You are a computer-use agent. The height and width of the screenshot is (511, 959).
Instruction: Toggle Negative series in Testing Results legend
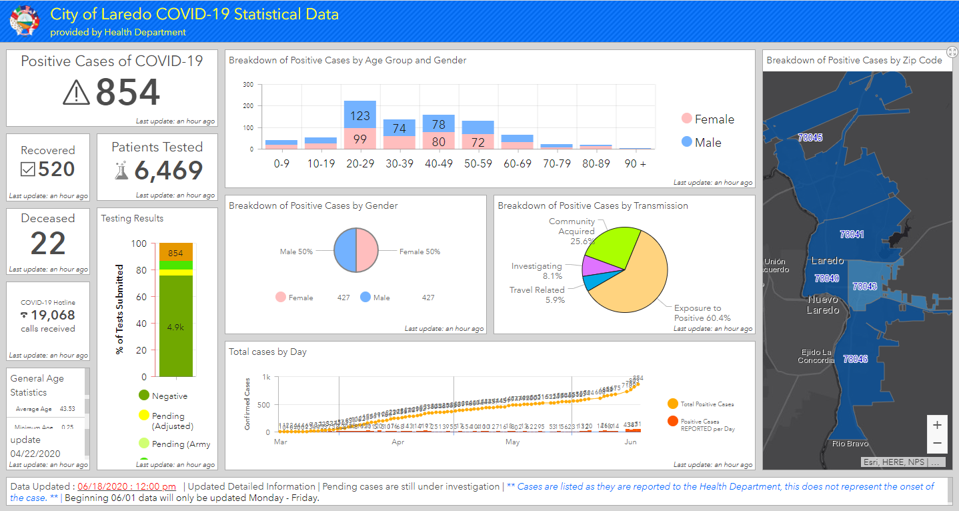click(143, 396)
